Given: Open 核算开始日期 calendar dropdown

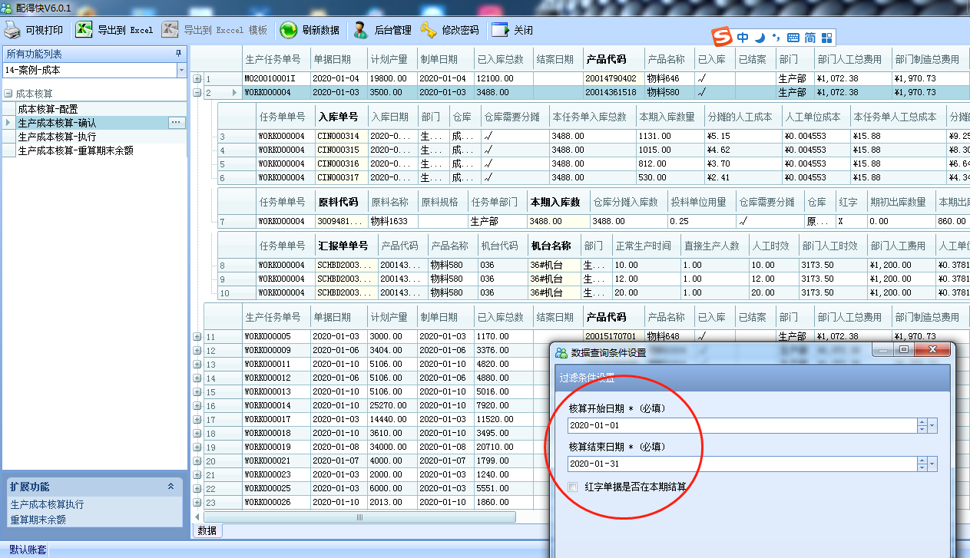Looking at the screenshot, I should (x=932, y=425).
